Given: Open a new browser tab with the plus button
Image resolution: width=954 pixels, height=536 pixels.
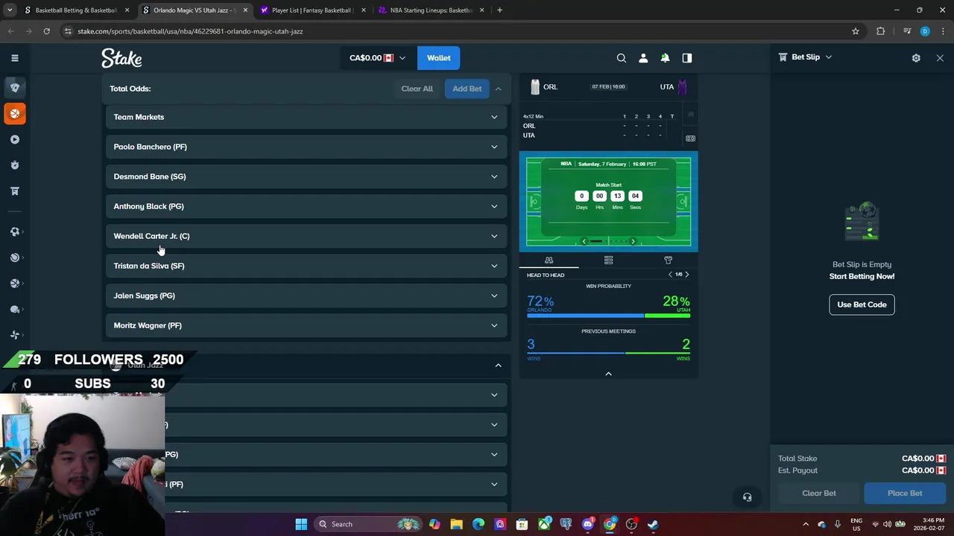Looking at the screenshot, I should pyautogui.click(x=499, y=10).
